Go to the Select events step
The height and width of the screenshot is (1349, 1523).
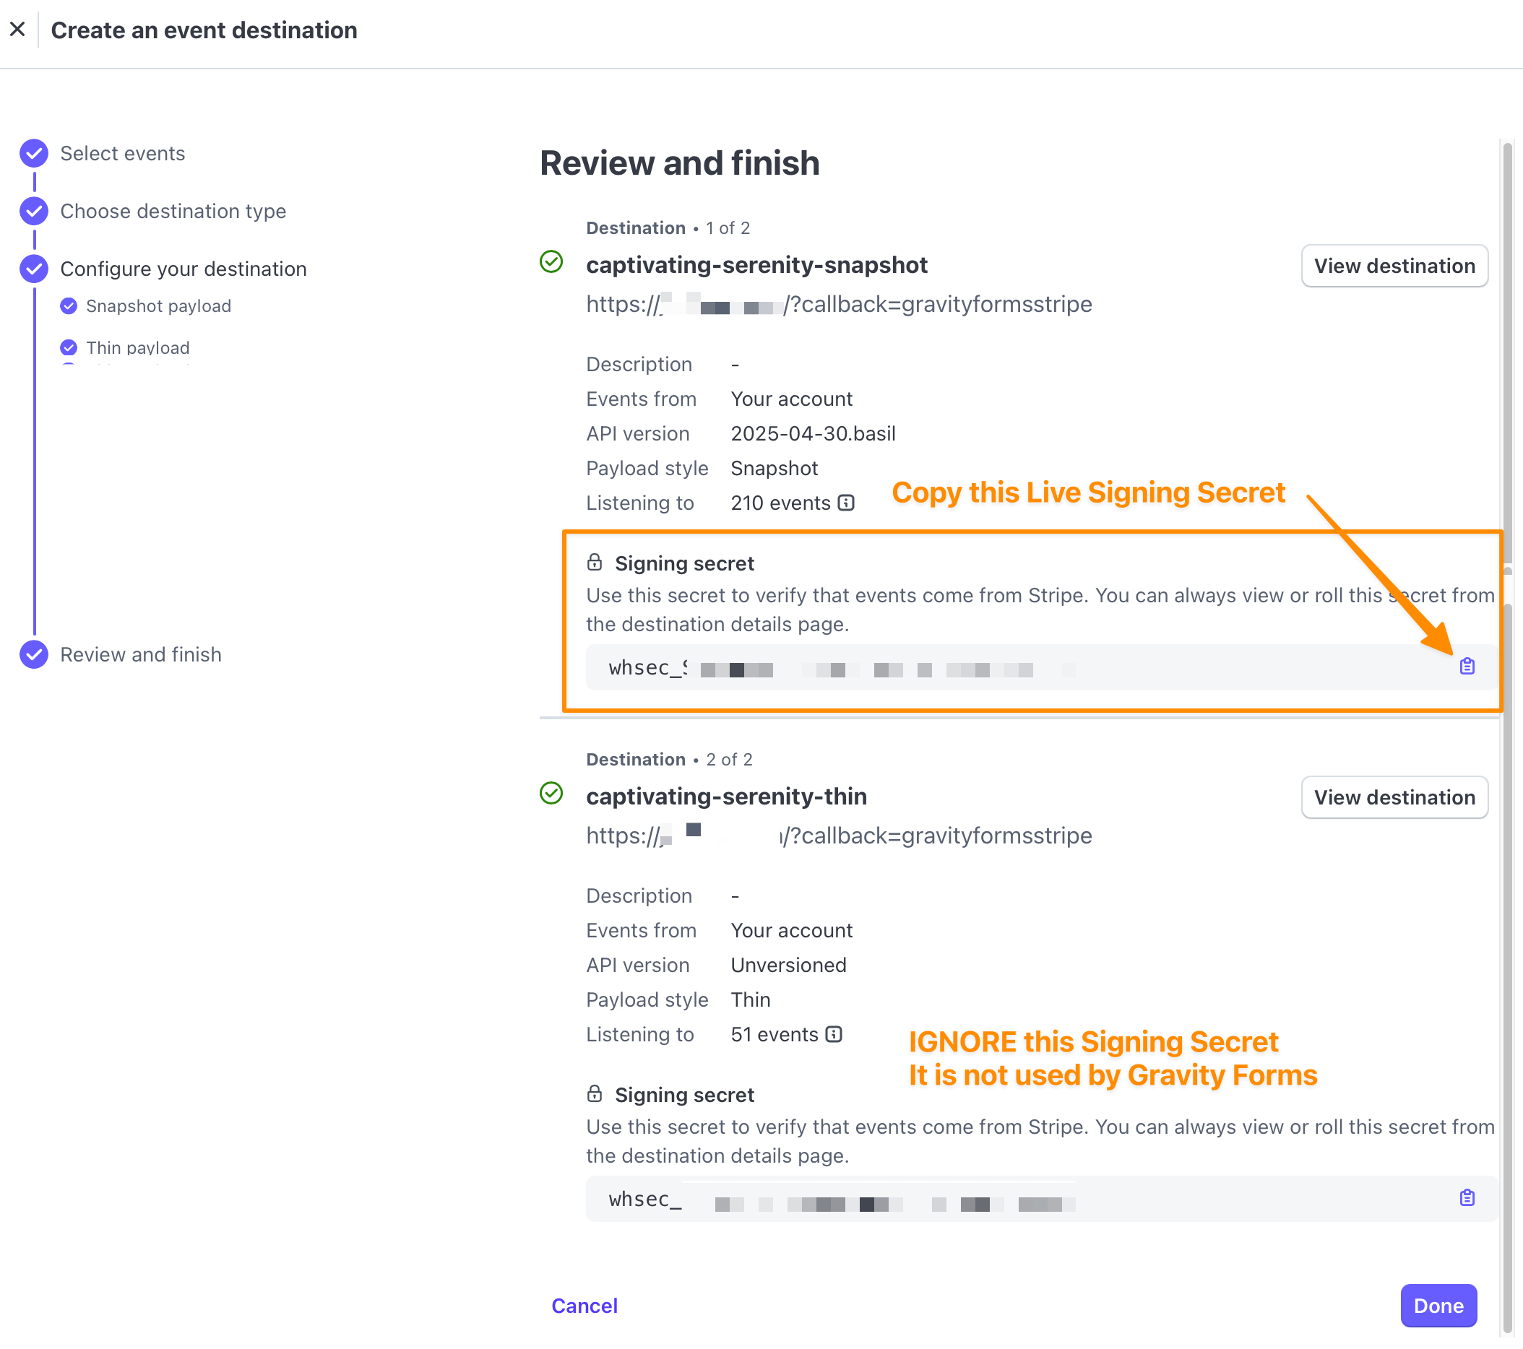[123, 153]
